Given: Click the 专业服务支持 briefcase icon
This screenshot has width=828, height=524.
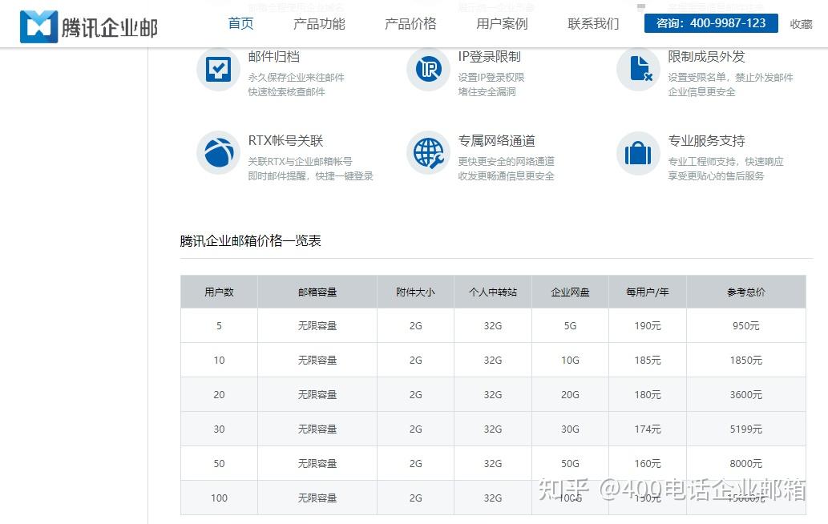Looking at the screenshot, I should click(x=638, y=153).
